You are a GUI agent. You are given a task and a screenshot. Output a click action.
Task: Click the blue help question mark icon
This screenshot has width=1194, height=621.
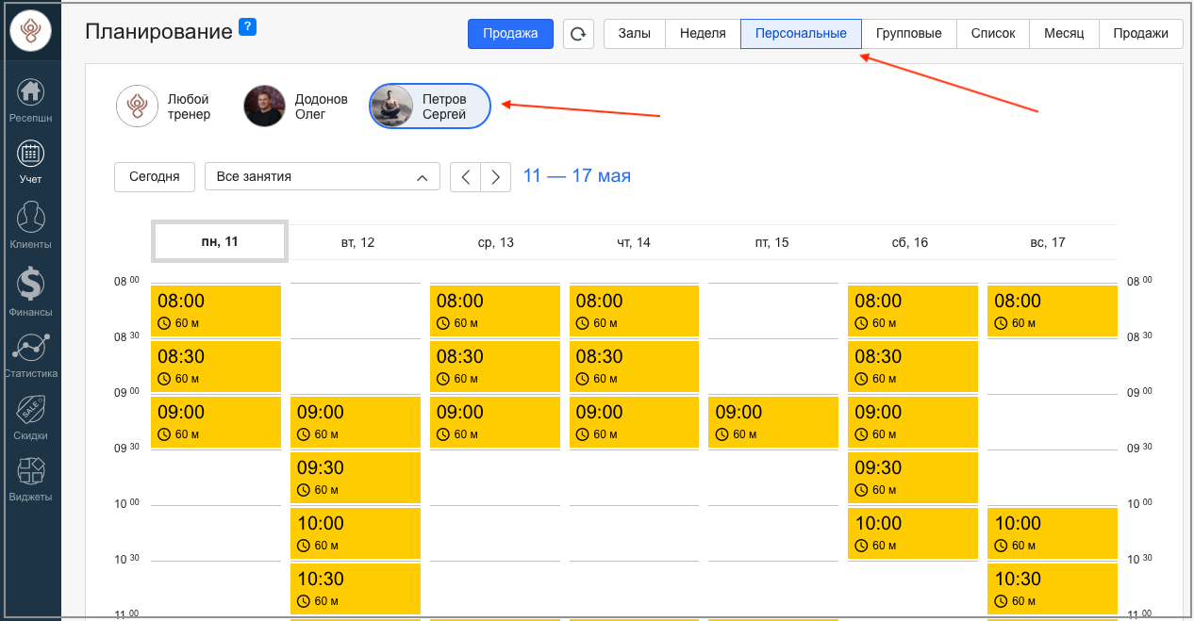pyautogui.click(x=247, y=26)
